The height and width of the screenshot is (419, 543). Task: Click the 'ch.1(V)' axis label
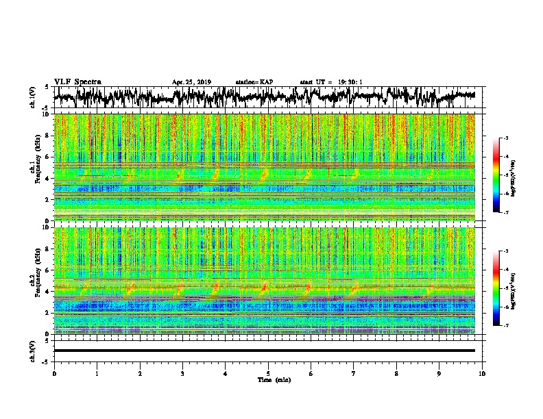point(33,97)
